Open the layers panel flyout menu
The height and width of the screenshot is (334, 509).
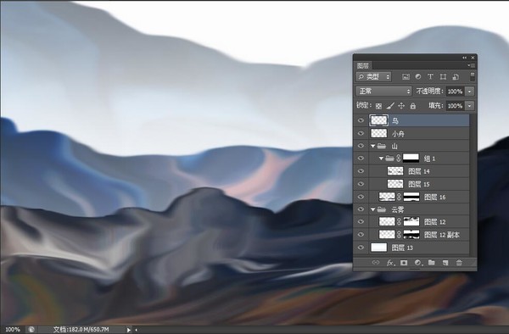coord(471,65)
